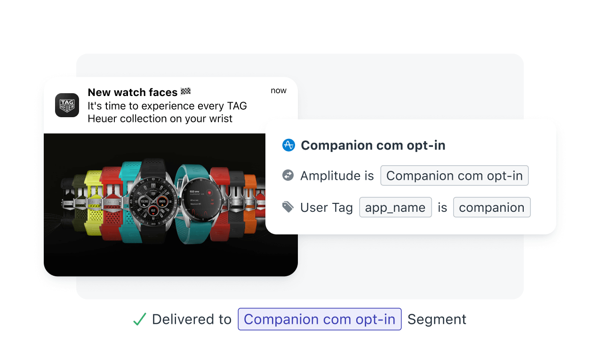Click the Companion com opt-in segment link
The height and width of the screenshot is (353, 600).
click(320, 319)
